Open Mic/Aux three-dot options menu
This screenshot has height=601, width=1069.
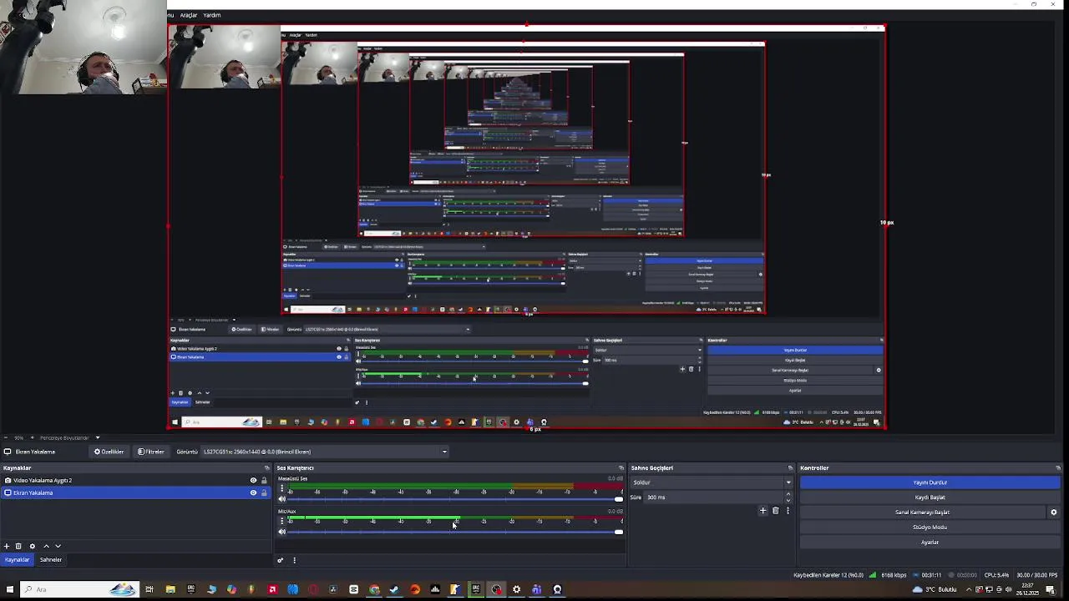pos(281,521)
